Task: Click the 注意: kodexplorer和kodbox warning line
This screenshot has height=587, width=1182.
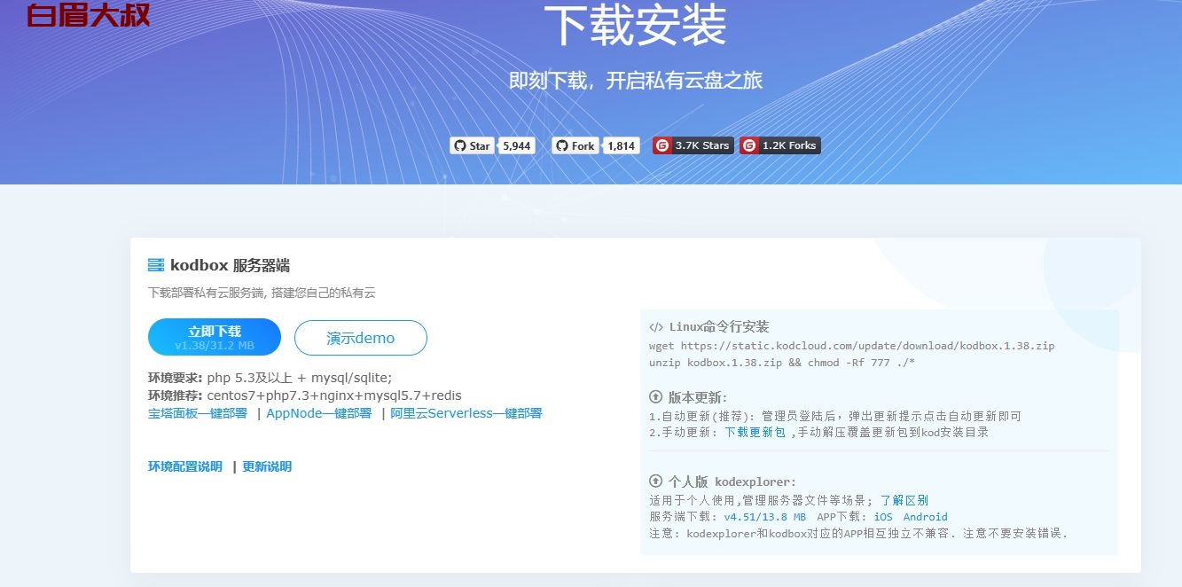Action: point(858,534)
